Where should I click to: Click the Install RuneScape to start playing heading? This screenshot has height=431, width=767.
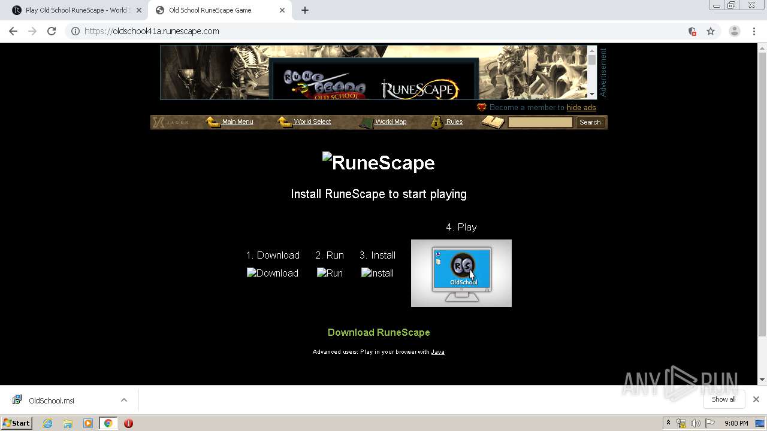(379, 194)
